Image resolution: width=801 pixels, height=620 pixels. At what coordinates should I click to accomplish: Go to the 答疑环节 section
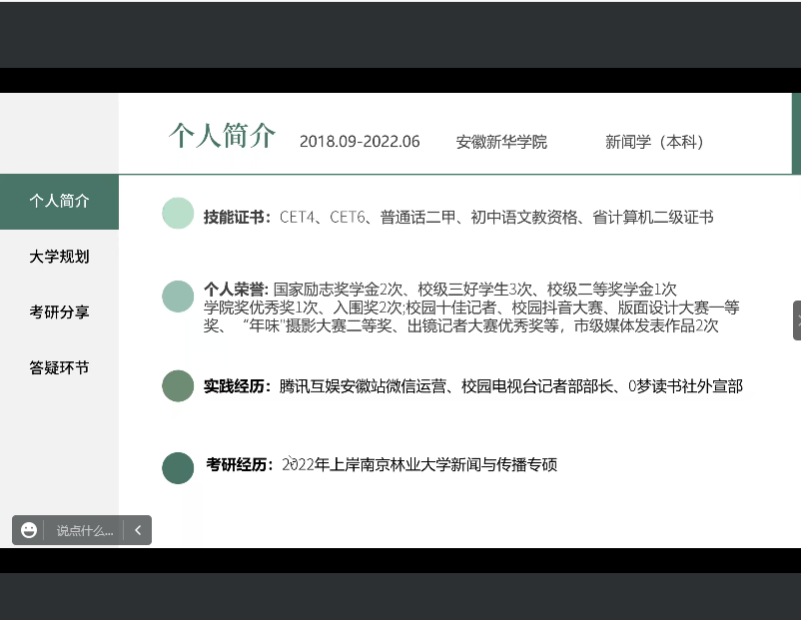[x=59, y=368]
